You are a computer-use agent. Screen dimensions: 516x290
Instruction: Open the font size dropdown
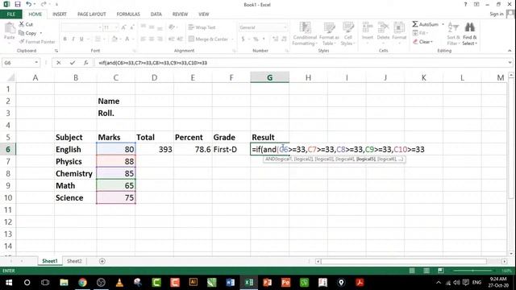116,27
